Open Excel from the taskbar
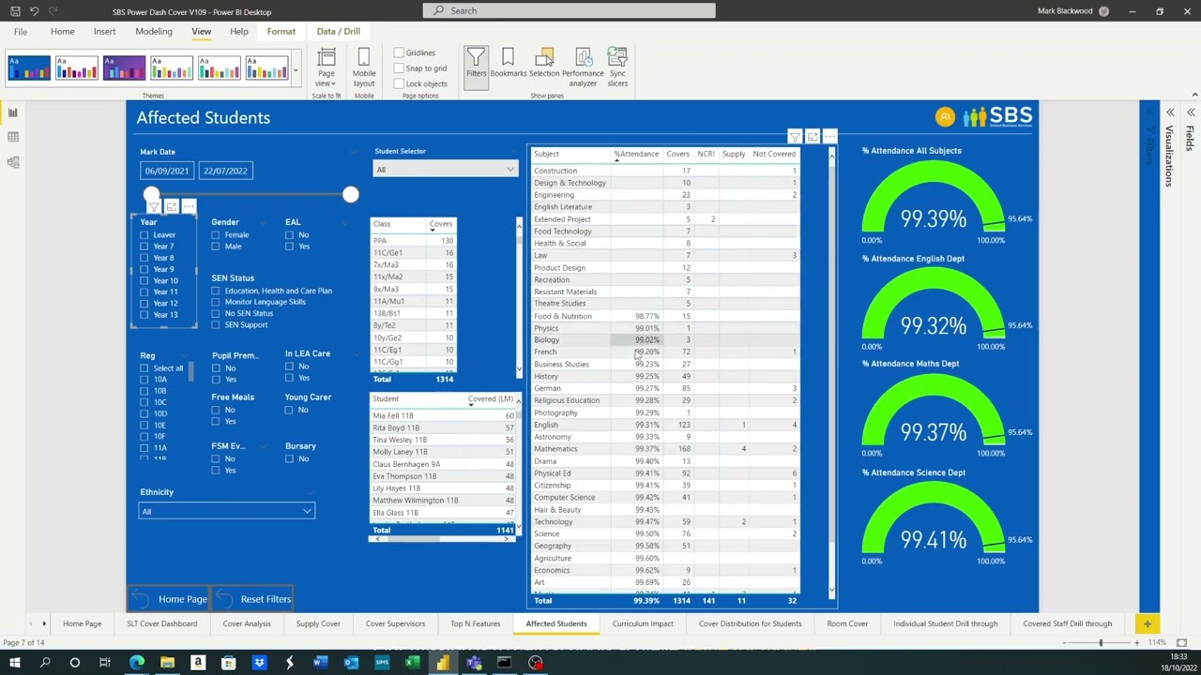Image resolution: width=1201 pixels, height=675 pixels. 412,663
